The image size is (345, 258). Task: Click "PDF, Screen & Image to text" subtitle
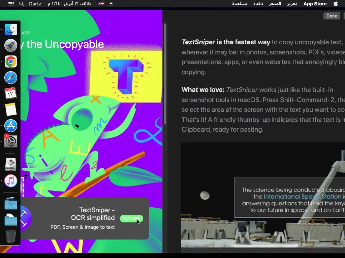(x=83, y=227)
